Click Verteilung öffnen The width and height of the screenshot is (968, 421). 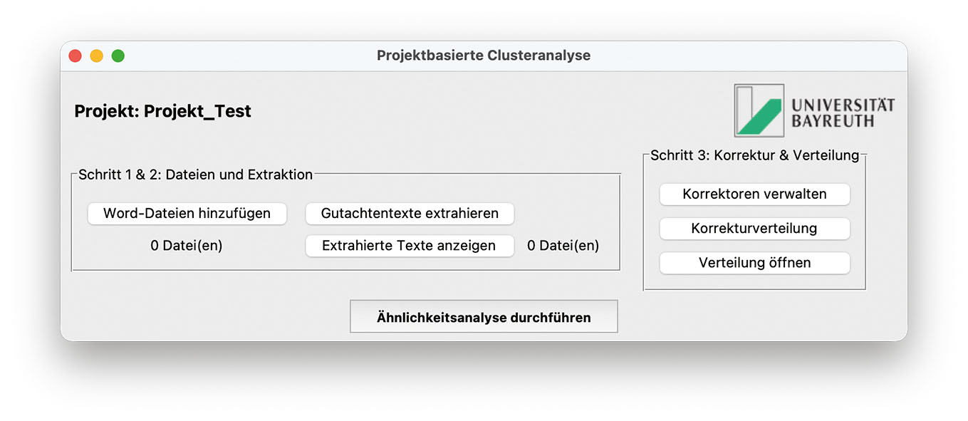click(754, 263)
